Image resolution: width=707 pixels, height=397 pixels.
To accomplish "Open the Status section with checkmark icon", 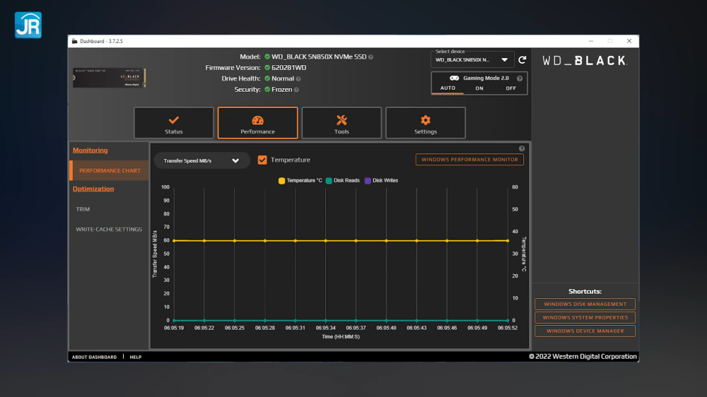I will (x=173, y=124).
